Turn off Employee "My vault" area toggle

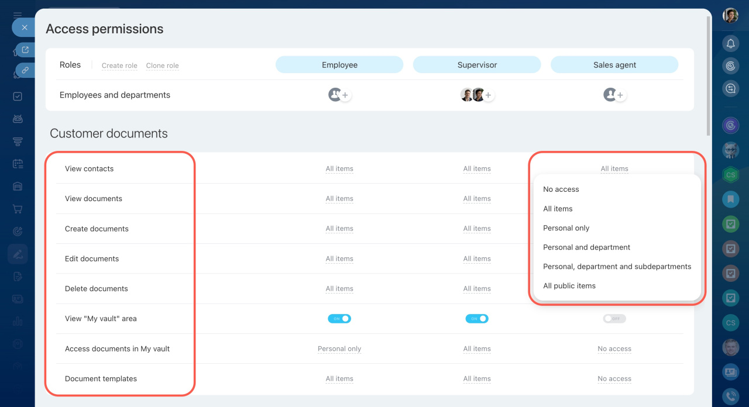click(x=339, y=319)
